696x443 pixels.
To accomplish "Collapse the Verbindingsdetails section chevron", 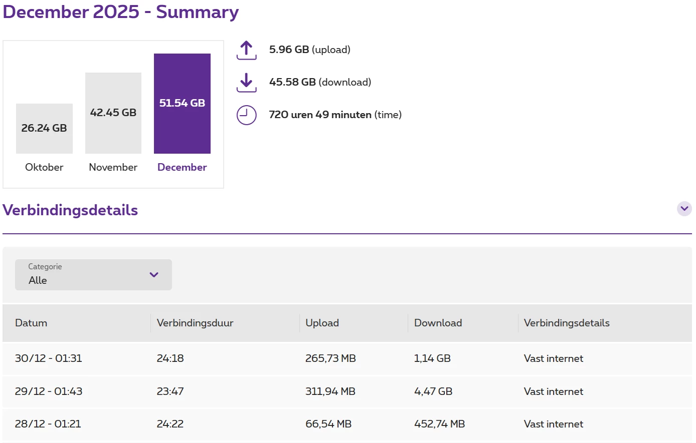I will point(684,209).
